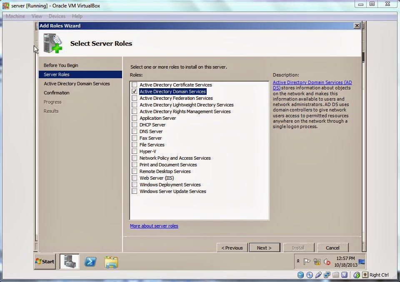Check Active Directory Certificate Services
The image size is (400, 282).
point(135,84)
